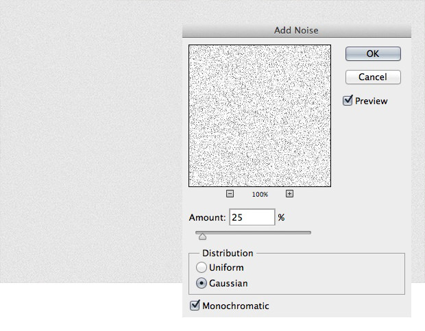Click the Add Noise dialog title bar

point(297,30)
